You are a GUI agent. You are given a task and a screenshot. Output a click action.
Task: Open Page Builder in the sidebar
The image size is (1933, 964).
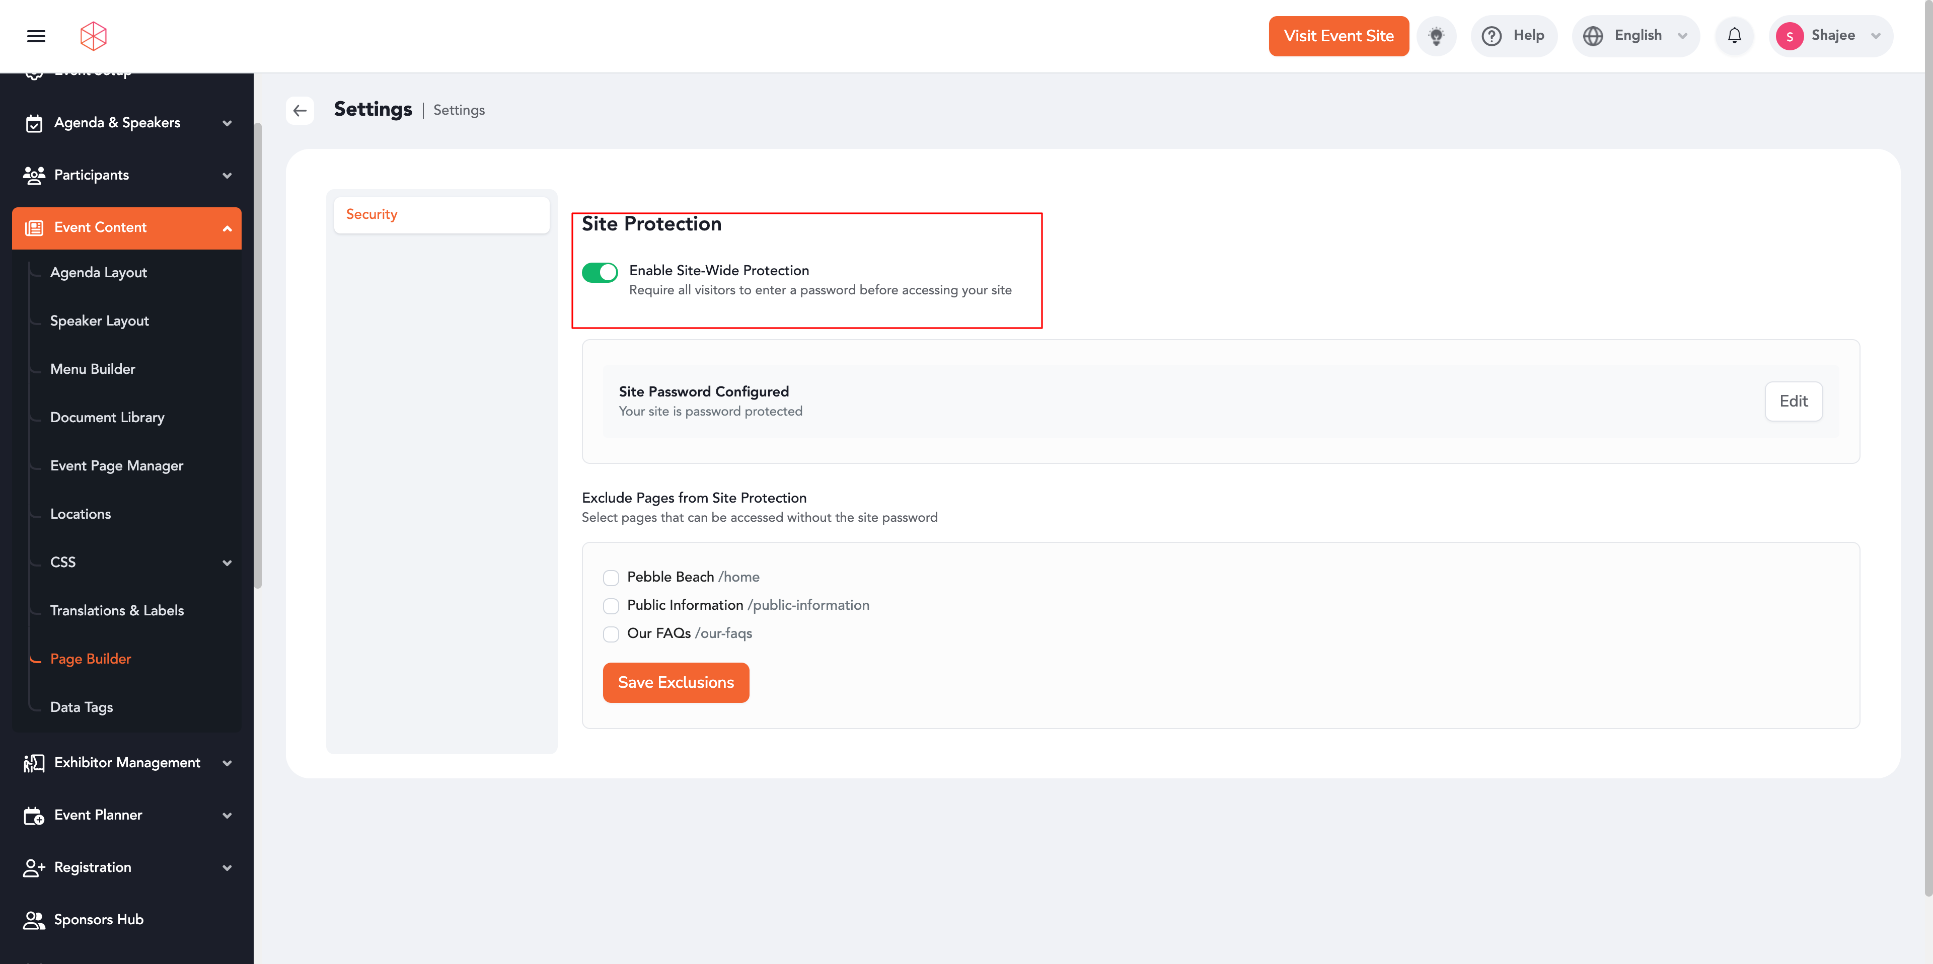(x=91, y=659)
